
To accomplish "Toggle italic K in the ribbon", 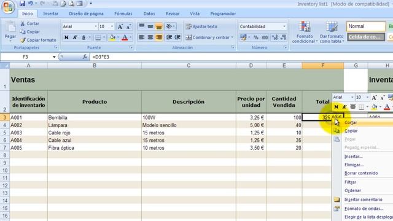I will click(x=75, y=37).
